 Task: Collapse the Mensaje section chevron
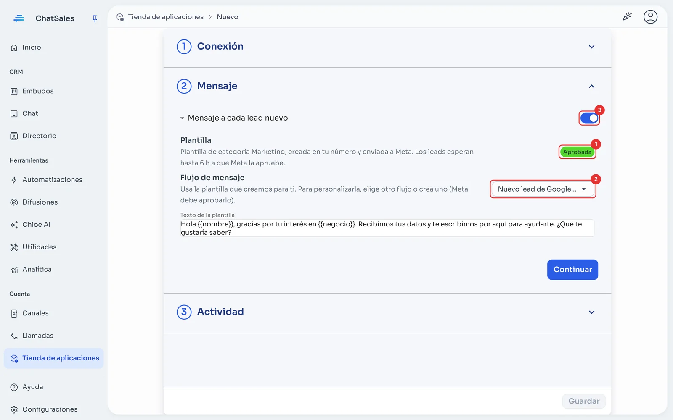pyautogui.click(x=591, y=86)
